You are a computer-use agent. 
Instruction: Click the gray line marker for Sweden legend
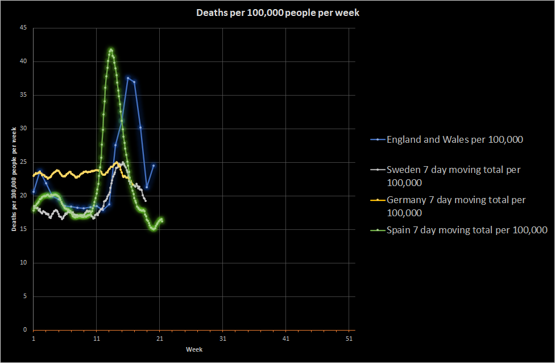coord(378,170)
